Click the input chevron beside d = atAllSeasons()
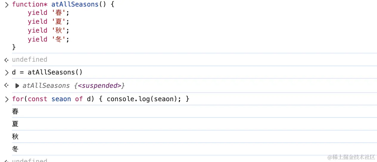 [x=7, y=73]
